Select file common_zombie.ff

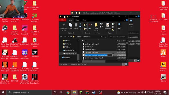tap(92, 52)
